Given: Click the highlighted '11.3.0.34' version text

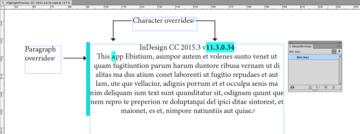Looking at the screenshot, I should point(220,47).
